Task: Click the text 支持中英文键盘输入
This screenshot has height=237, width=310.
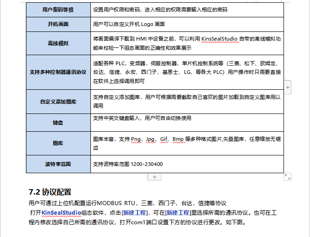Action: pos(116,118)
